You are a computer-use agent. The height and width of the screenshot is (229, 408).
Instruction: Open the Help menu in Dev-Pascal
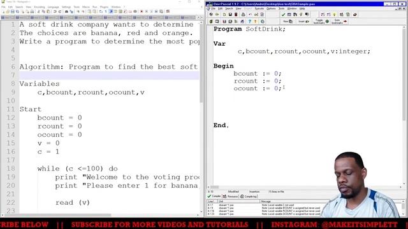click(x=302, y=8)
